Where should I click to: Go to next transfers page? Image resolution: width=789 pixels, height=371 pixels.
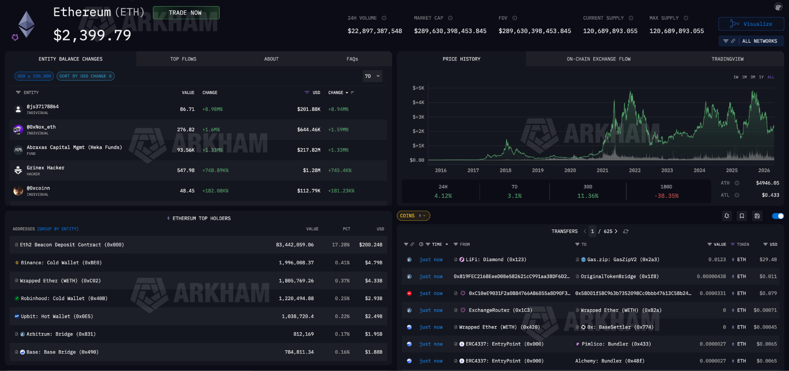(x=616, y=231)
